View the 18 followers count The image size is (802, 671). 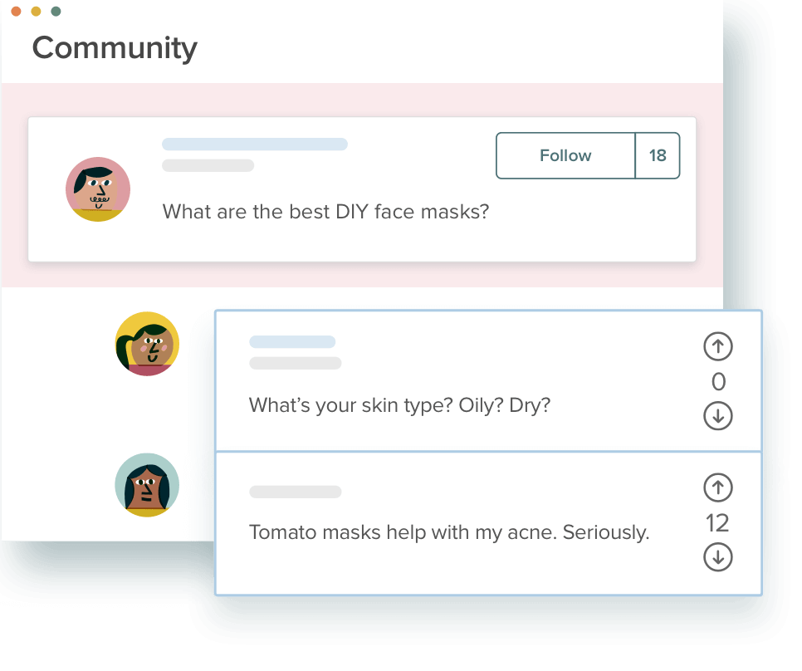[x=658, y=155]
